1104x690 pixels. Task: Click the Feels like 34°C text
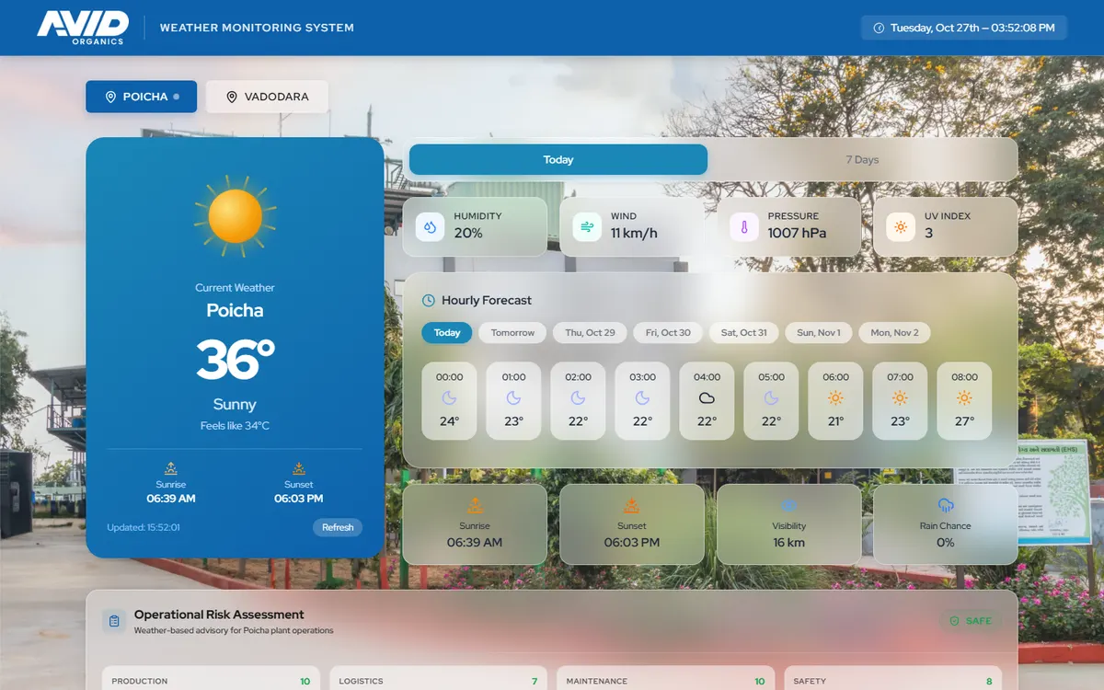(236, 426)
